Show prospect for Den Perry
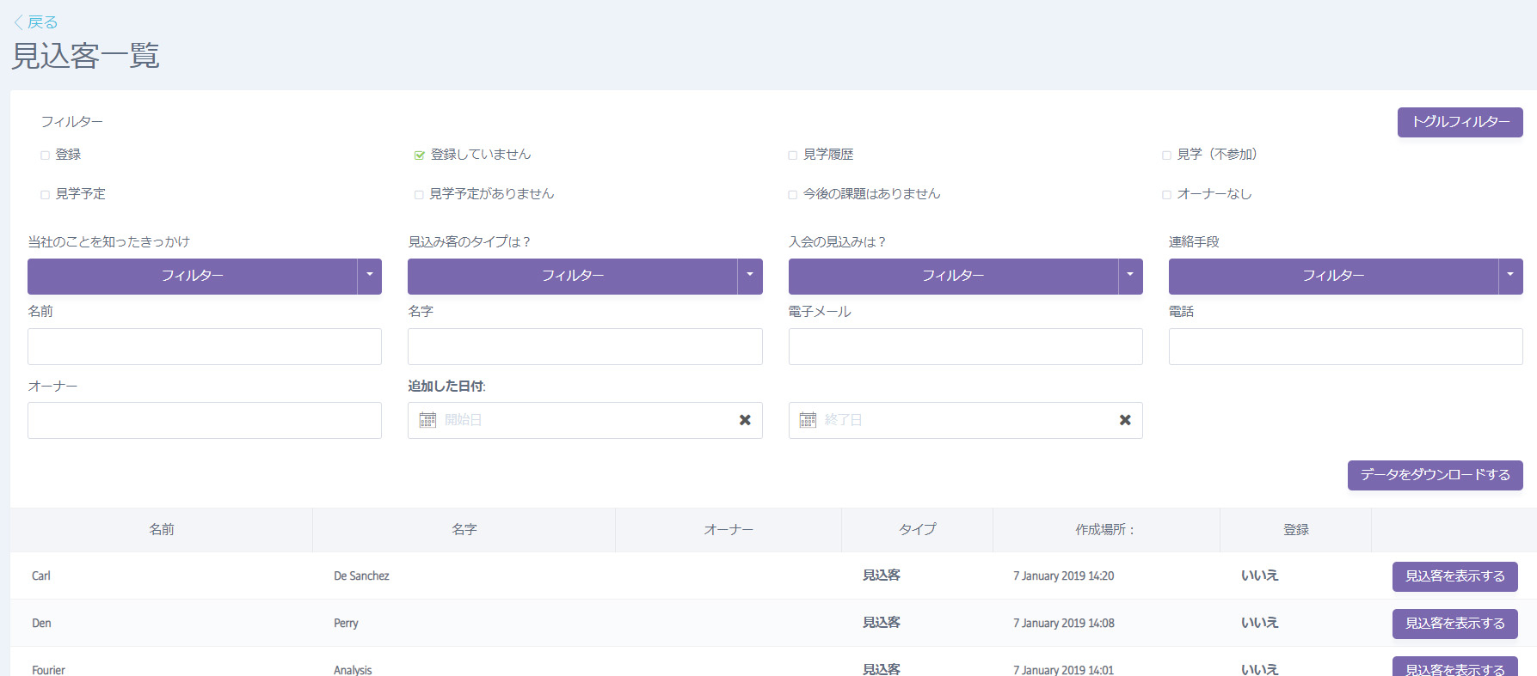1537x676 pixels. click(x=1455, y=624)
